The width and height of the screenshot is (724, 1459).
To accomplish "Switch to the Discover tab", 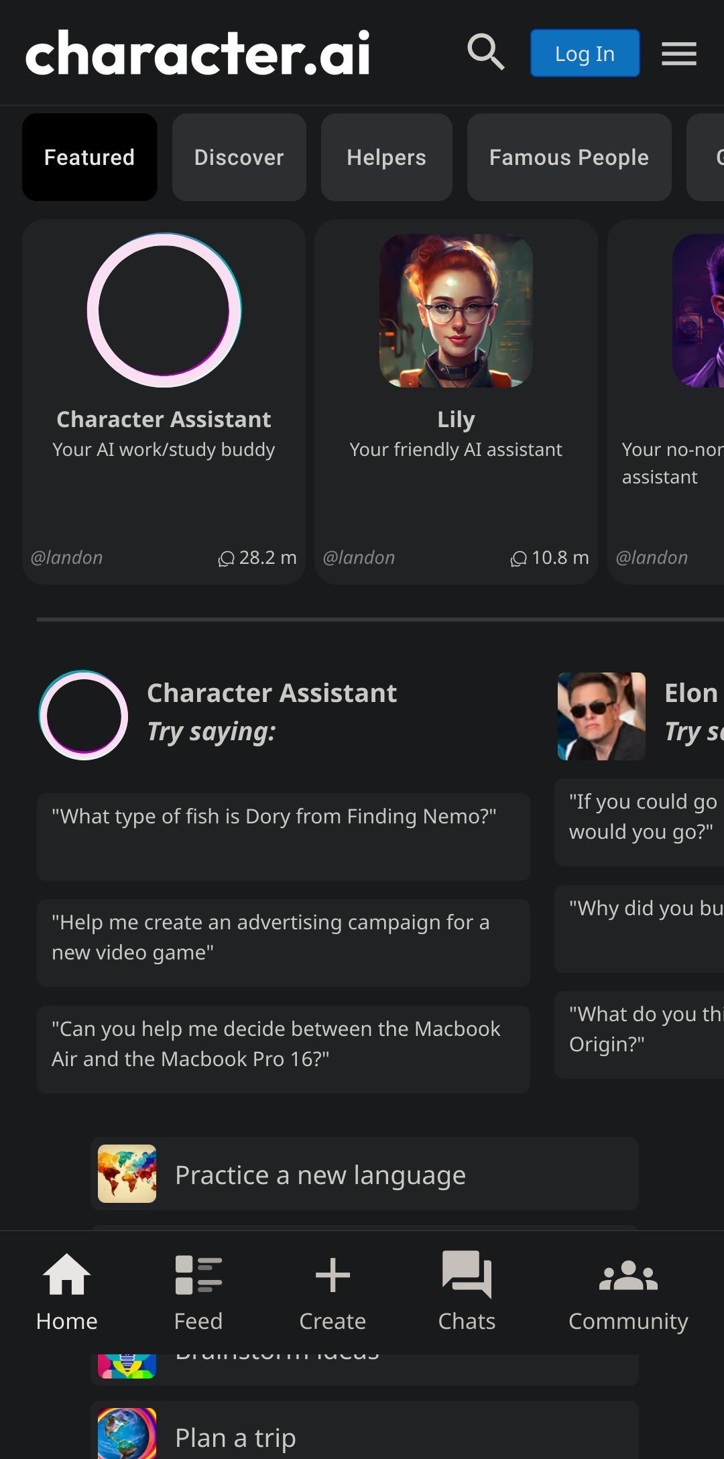I will pyautogui.click(x=239, y=157).
